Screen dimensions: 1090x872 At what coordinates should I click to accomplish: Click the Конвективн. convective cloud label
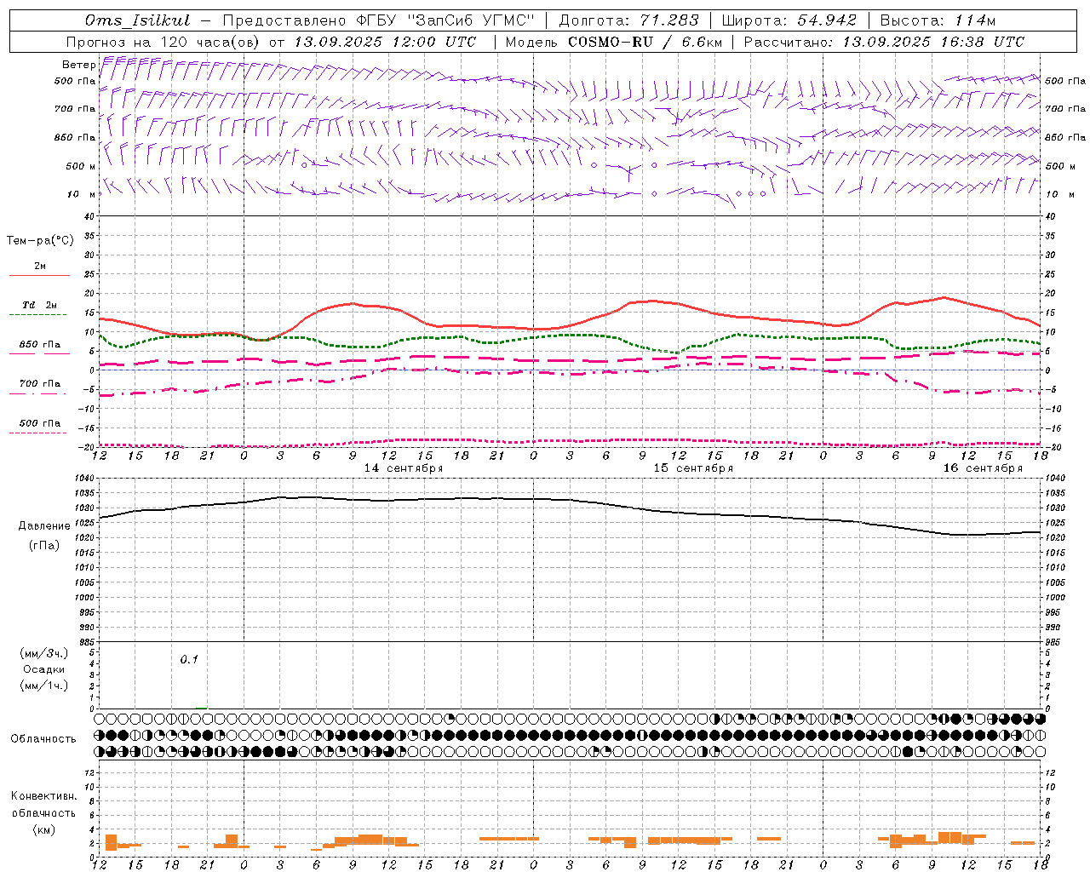(44, 796)
